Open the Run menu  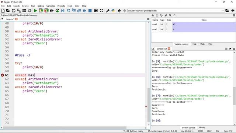33,6
